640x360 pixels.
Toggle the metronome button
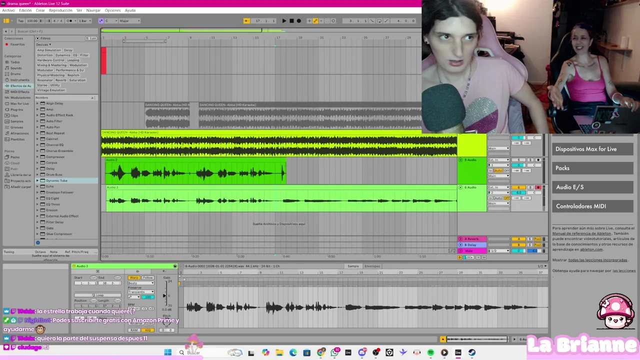point(69,20)
